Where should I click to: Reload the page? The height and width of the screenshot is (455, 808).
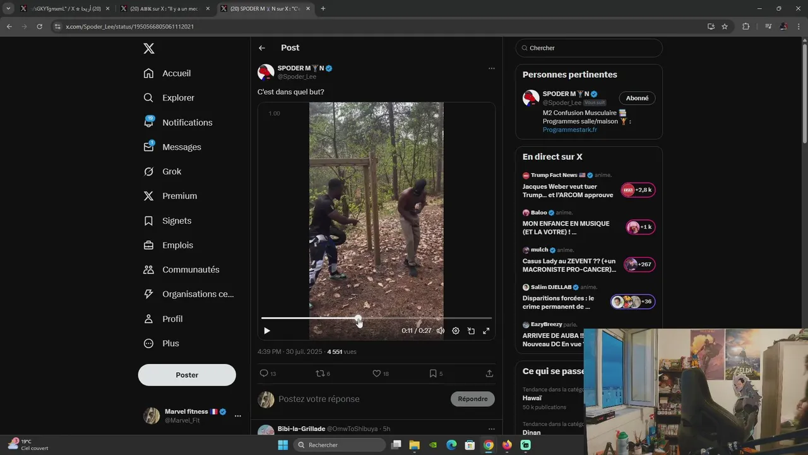(39, 27)
